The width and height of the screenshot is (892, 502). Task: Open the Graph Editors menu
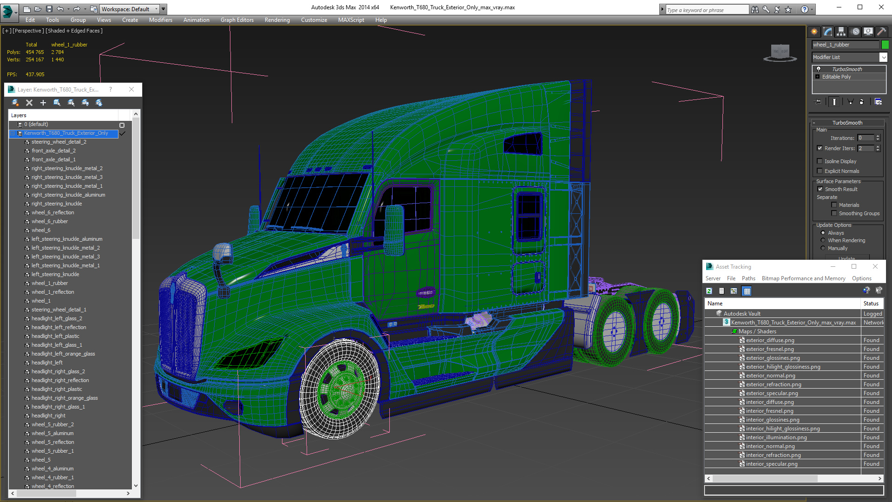point(237,20)
